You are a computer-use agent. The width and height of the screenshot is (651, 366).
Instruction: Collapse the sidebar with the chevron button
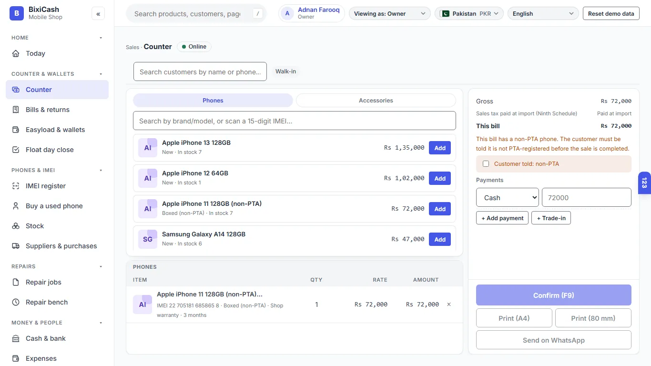pyautogui.click(x=98, y=14)
